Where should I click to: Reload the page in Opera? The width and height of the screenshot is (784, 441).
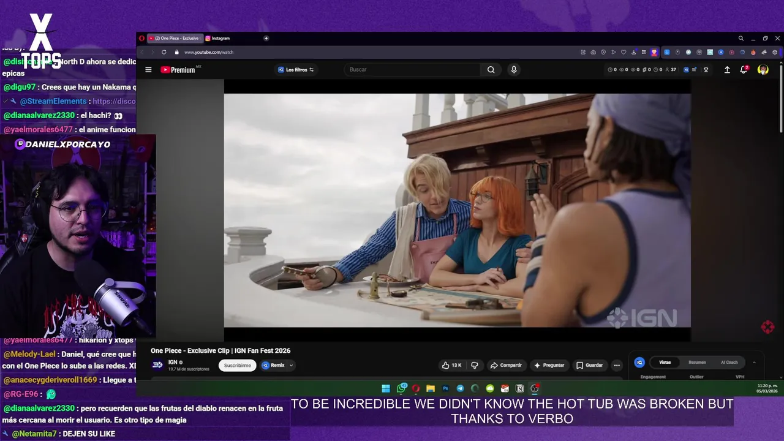click(x=164, y=52)
